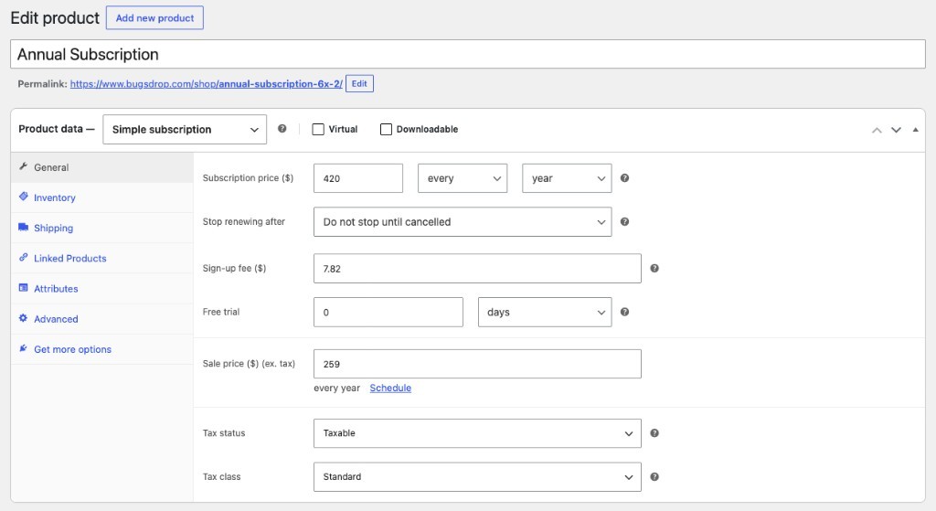Move Product data panel up
The image size is (936, 511).
pyautogui.click(x=877, y=130)
